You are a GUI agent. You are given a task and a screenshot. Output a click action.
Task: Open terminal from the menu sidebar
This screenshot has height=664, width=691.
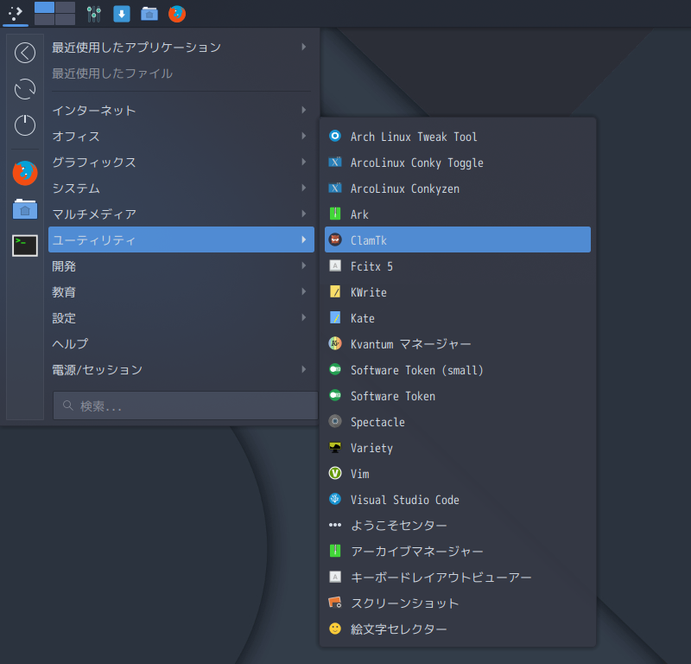coord(25,246)
